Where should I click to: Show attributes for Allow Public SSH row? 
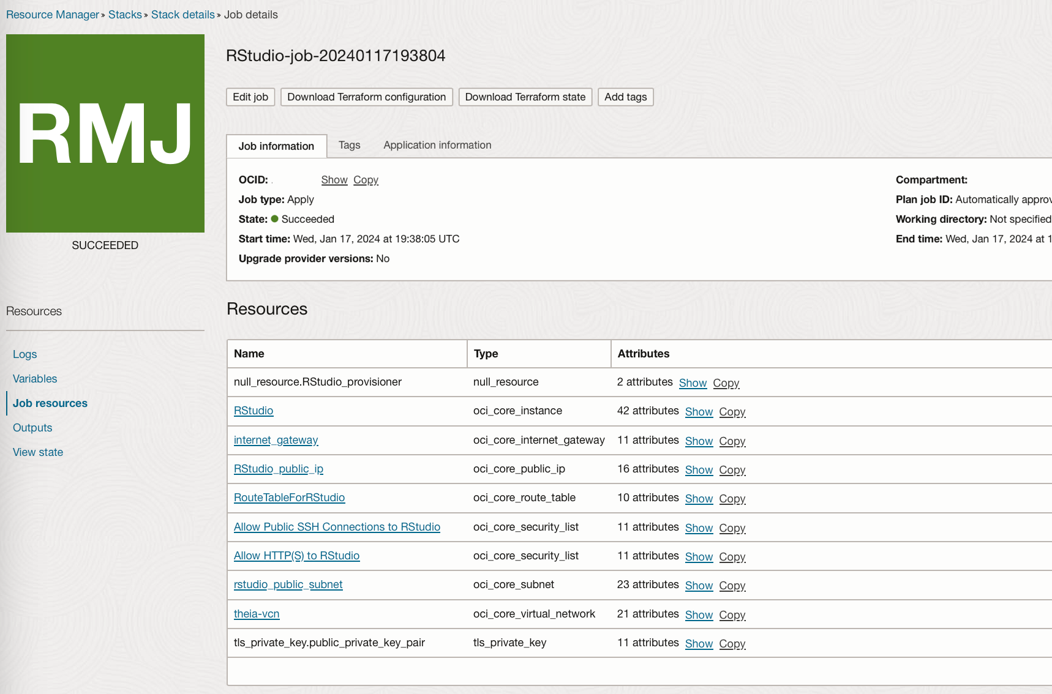(699, 528)
